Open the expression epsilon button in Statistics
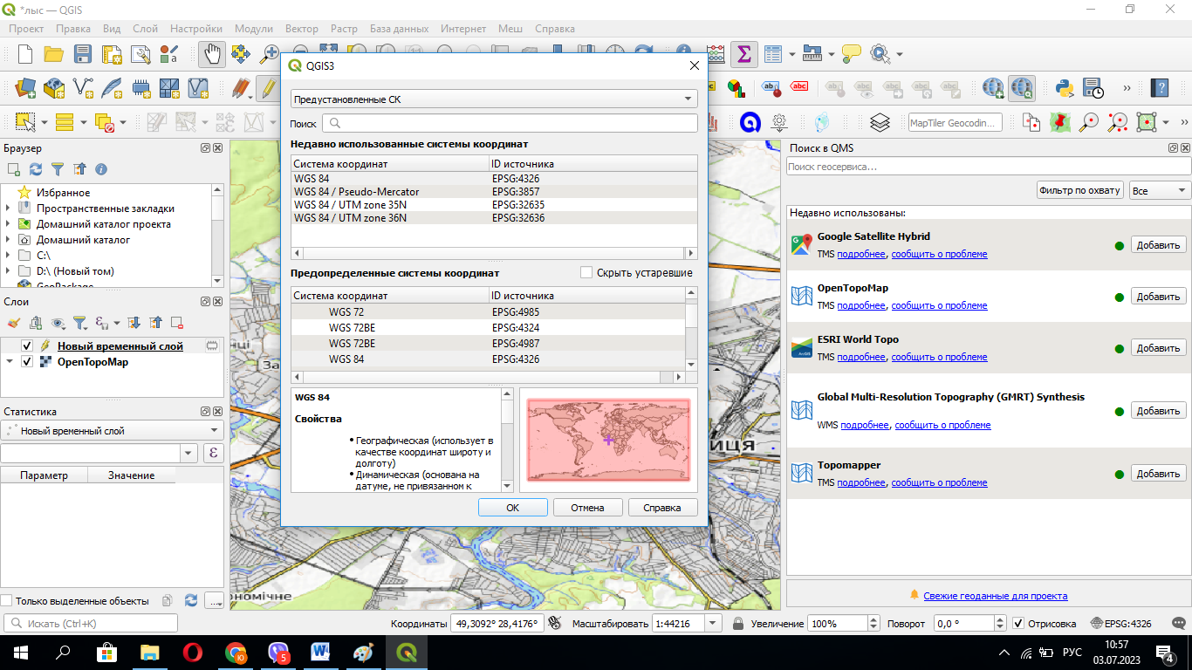Image resolution: width=1192 pixels, height=670 pixels. coord(214,453)
